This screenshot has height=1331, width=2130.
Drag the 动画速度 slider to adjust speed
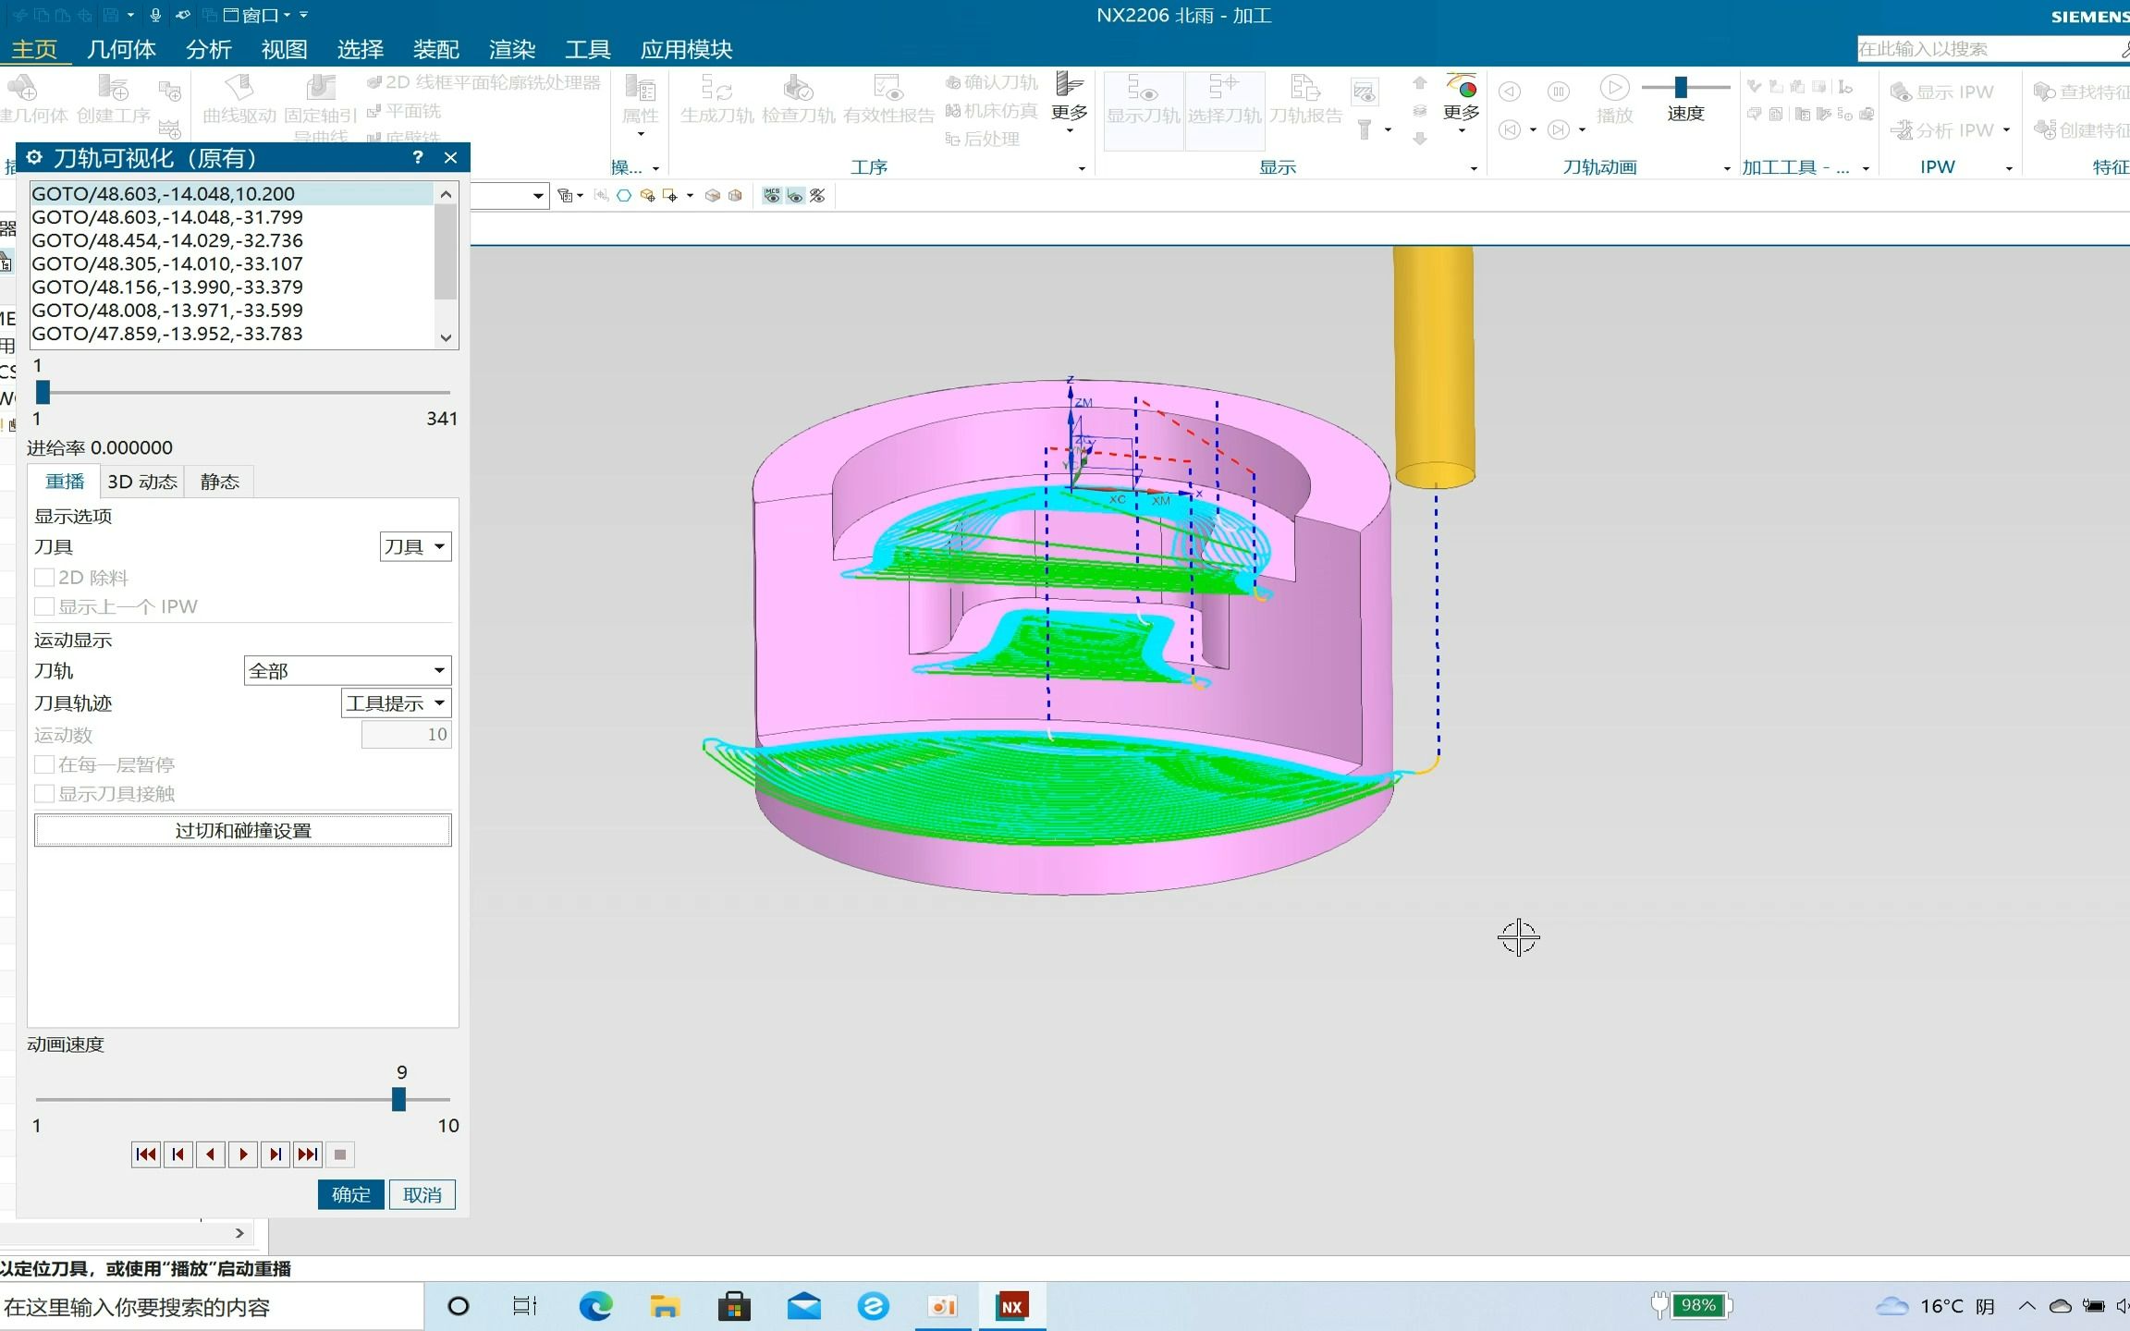(x=402, y=1099)
